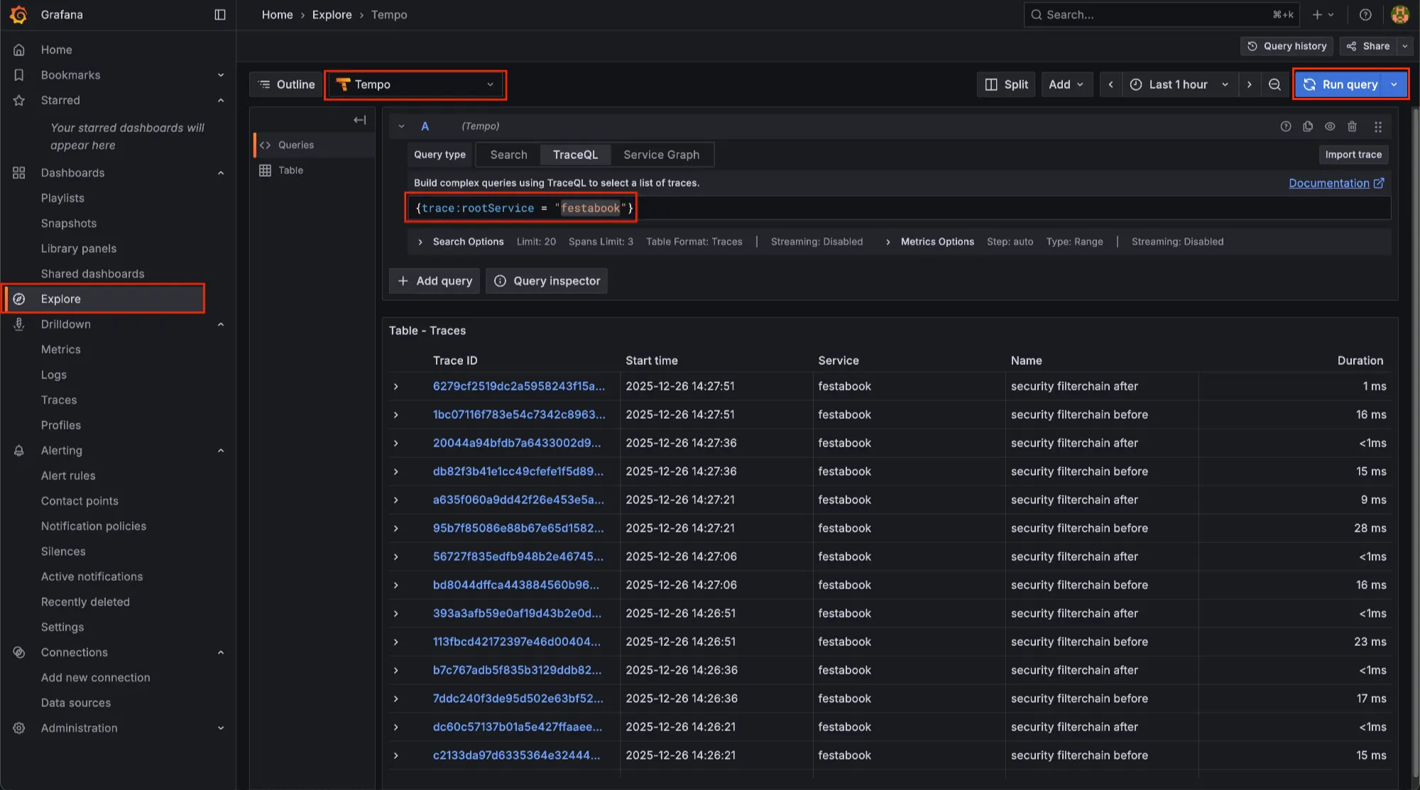Viewport: 1420px width, 790px height.
Task: Shift time range backward arrow
Action: coord(1110,84)
